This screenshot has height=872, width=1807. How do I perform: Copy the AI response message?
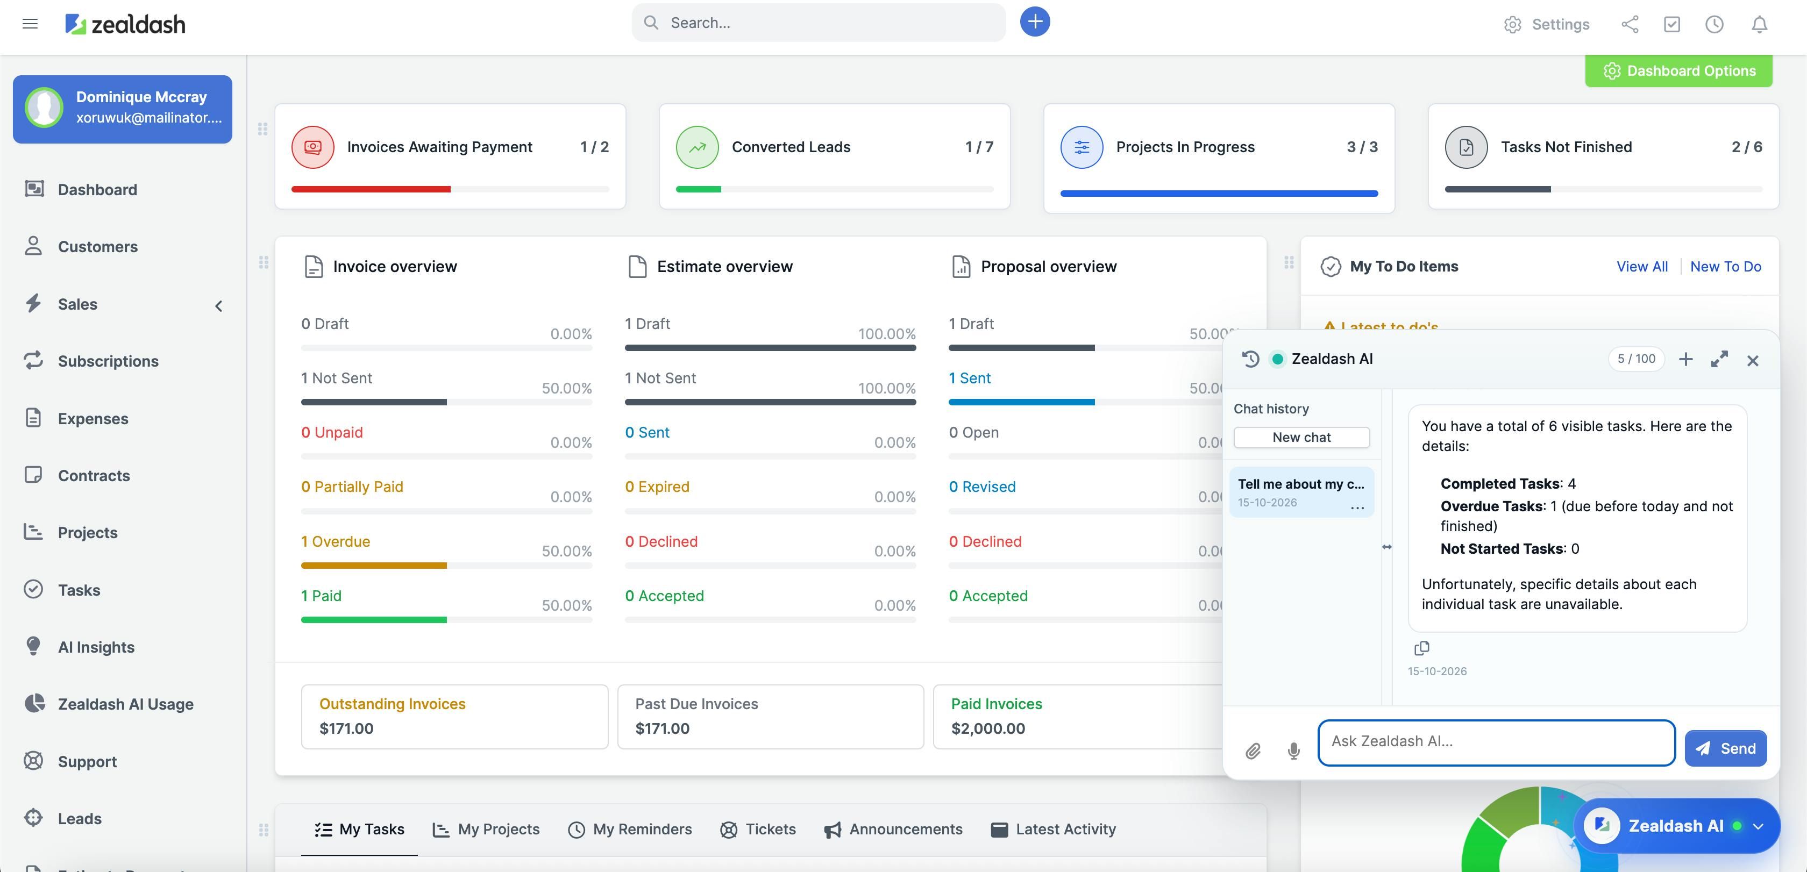click(1421, 648)
